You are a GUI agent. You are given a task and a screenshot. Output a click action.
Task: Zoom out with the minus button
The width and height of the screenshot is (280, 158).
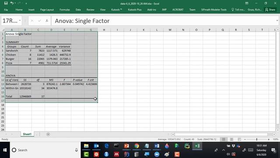245,139
